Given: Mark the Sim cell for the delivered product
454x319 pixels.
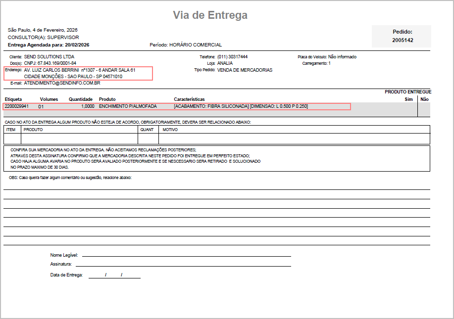Looking at the screenshot, I should pos(408,109).
